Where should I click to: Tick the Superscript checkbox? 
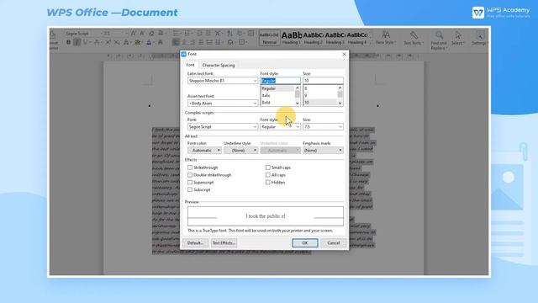[x=190, y=183]
